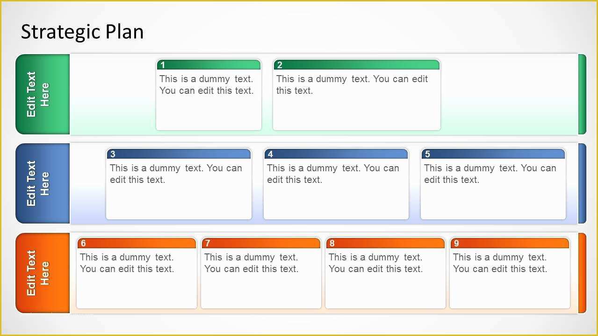
Task: Select the header bar numbered 1
Action: click(x=209, y=65)
